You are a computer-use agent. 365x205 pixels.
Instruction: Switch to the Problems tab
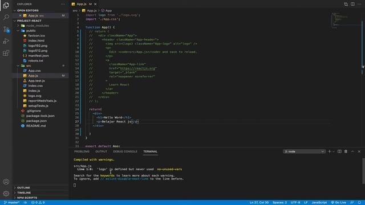click(x=82, y=151)
